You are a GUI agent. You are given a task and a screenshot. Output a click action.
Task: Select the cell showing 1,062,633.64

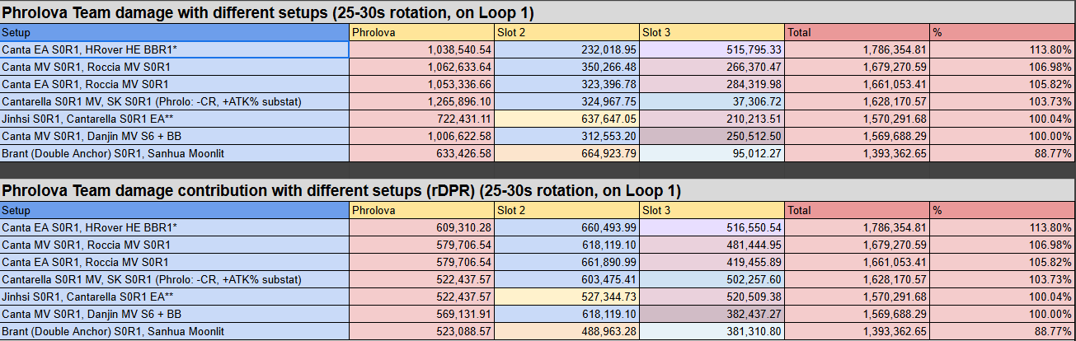[x=422, y=68]
